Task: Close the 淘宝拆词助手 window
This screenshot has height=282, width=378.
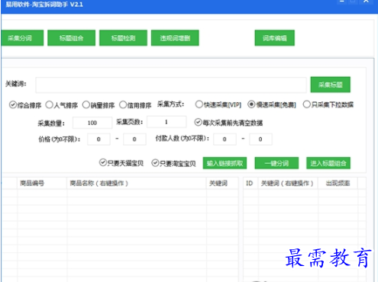Action: [x=366, y=2]
